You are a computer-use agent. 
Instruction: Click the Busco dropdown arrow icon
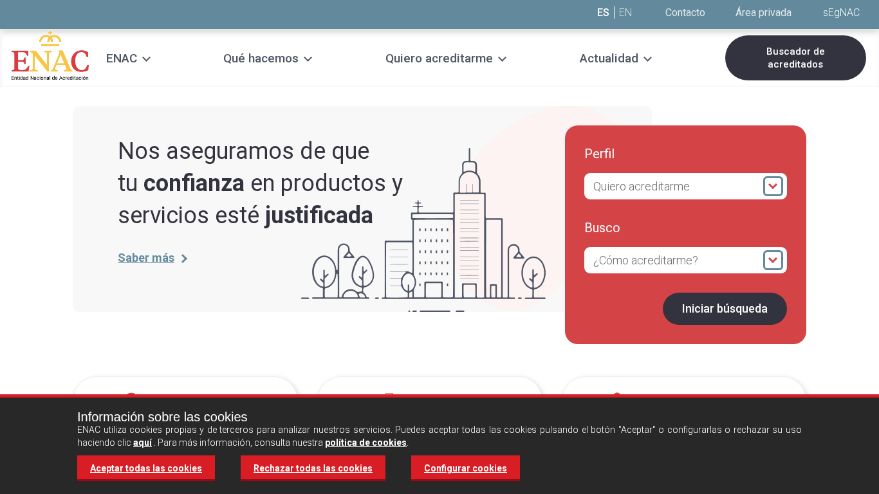pos(773,261)
